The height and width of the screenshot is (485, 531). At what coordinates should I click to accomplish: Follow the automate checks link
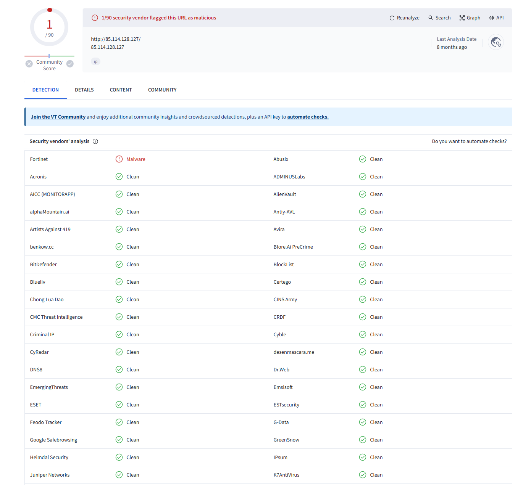(308, 117)
